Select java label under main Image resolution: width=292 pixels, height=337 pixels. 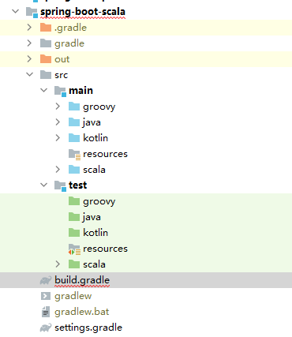92,122
